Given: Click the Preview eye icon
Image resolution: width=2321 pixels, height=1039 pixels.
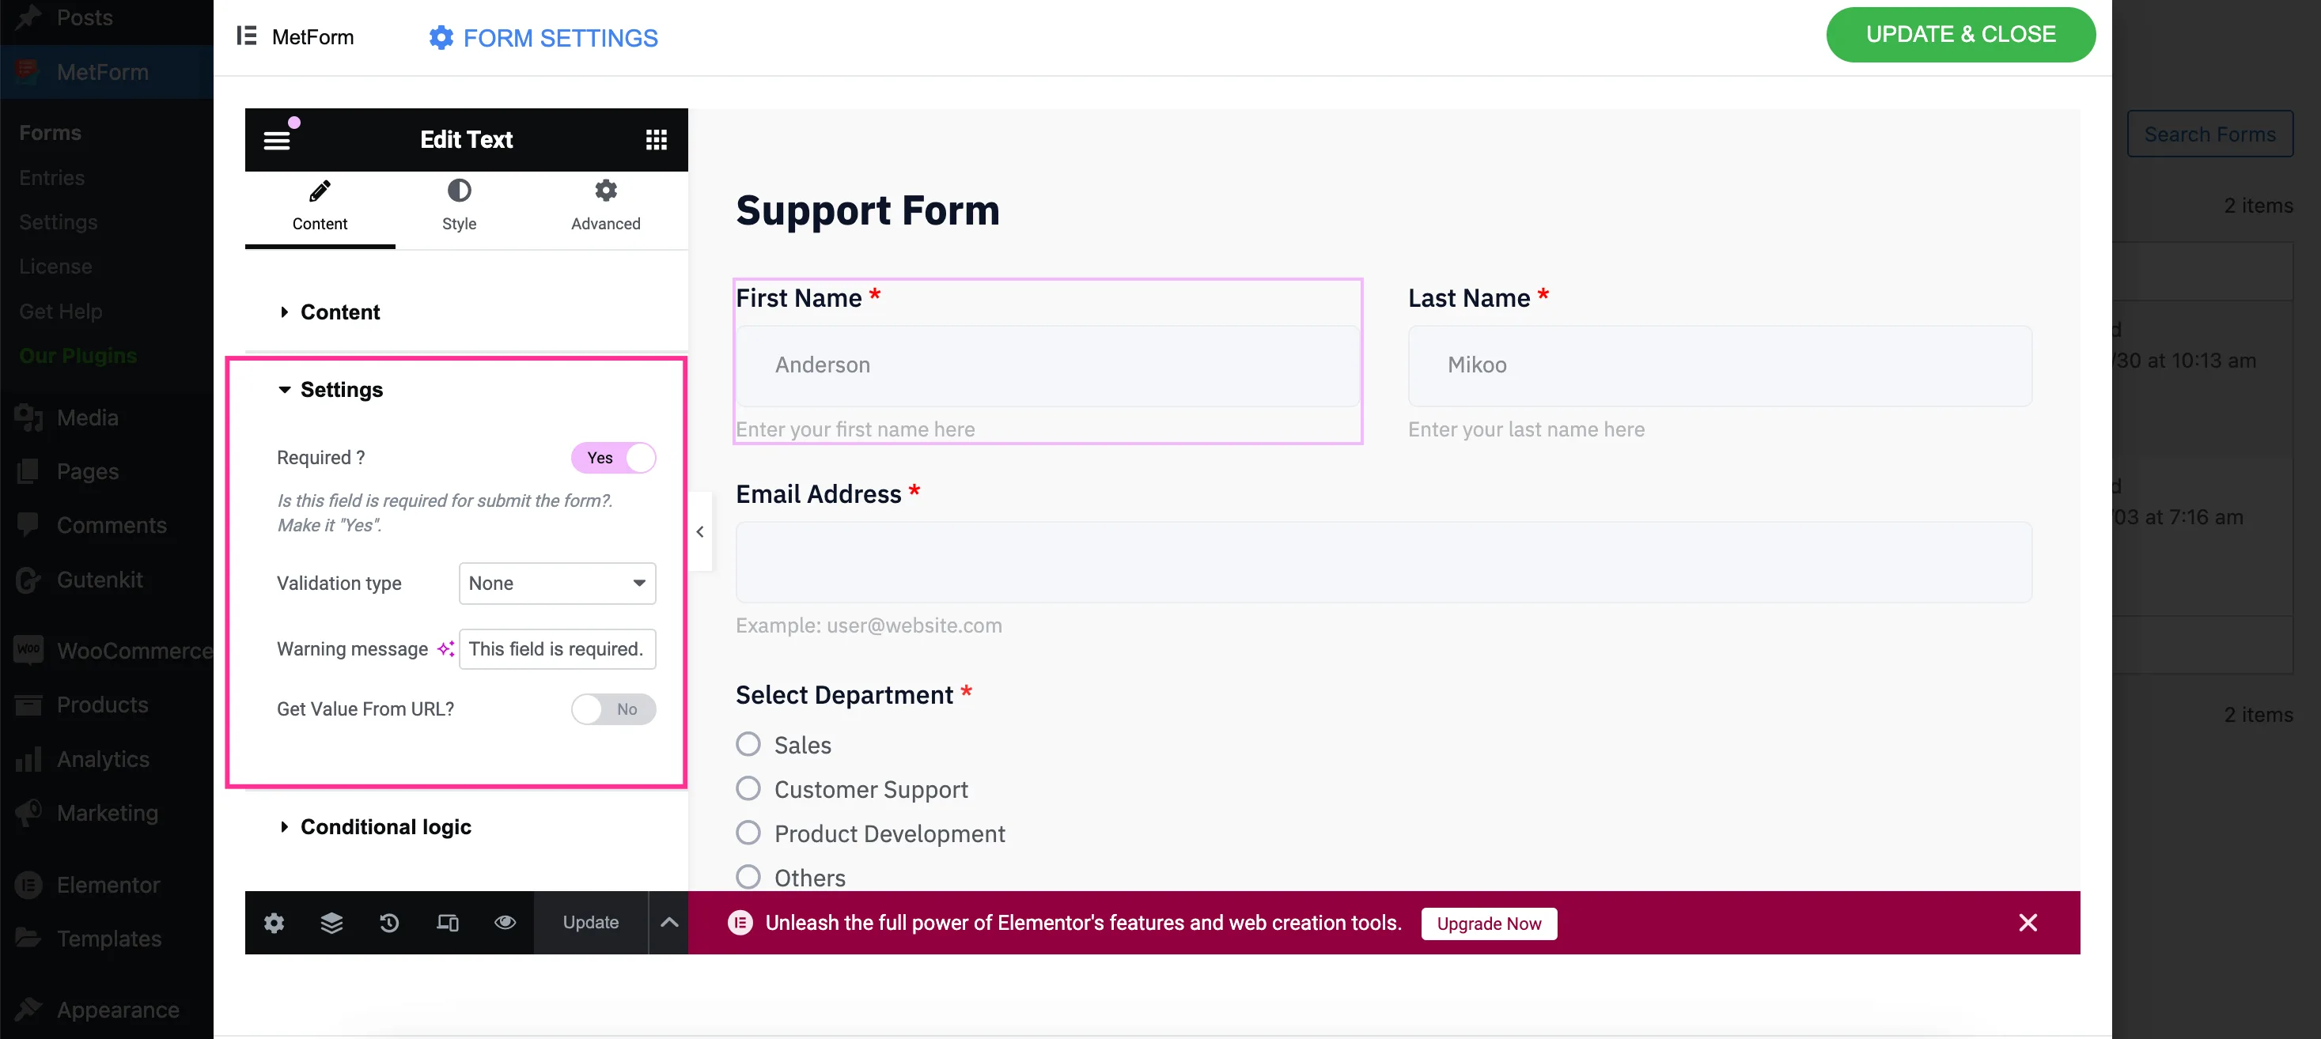Looking at the screenshot, I should click(x=505, y=922).
